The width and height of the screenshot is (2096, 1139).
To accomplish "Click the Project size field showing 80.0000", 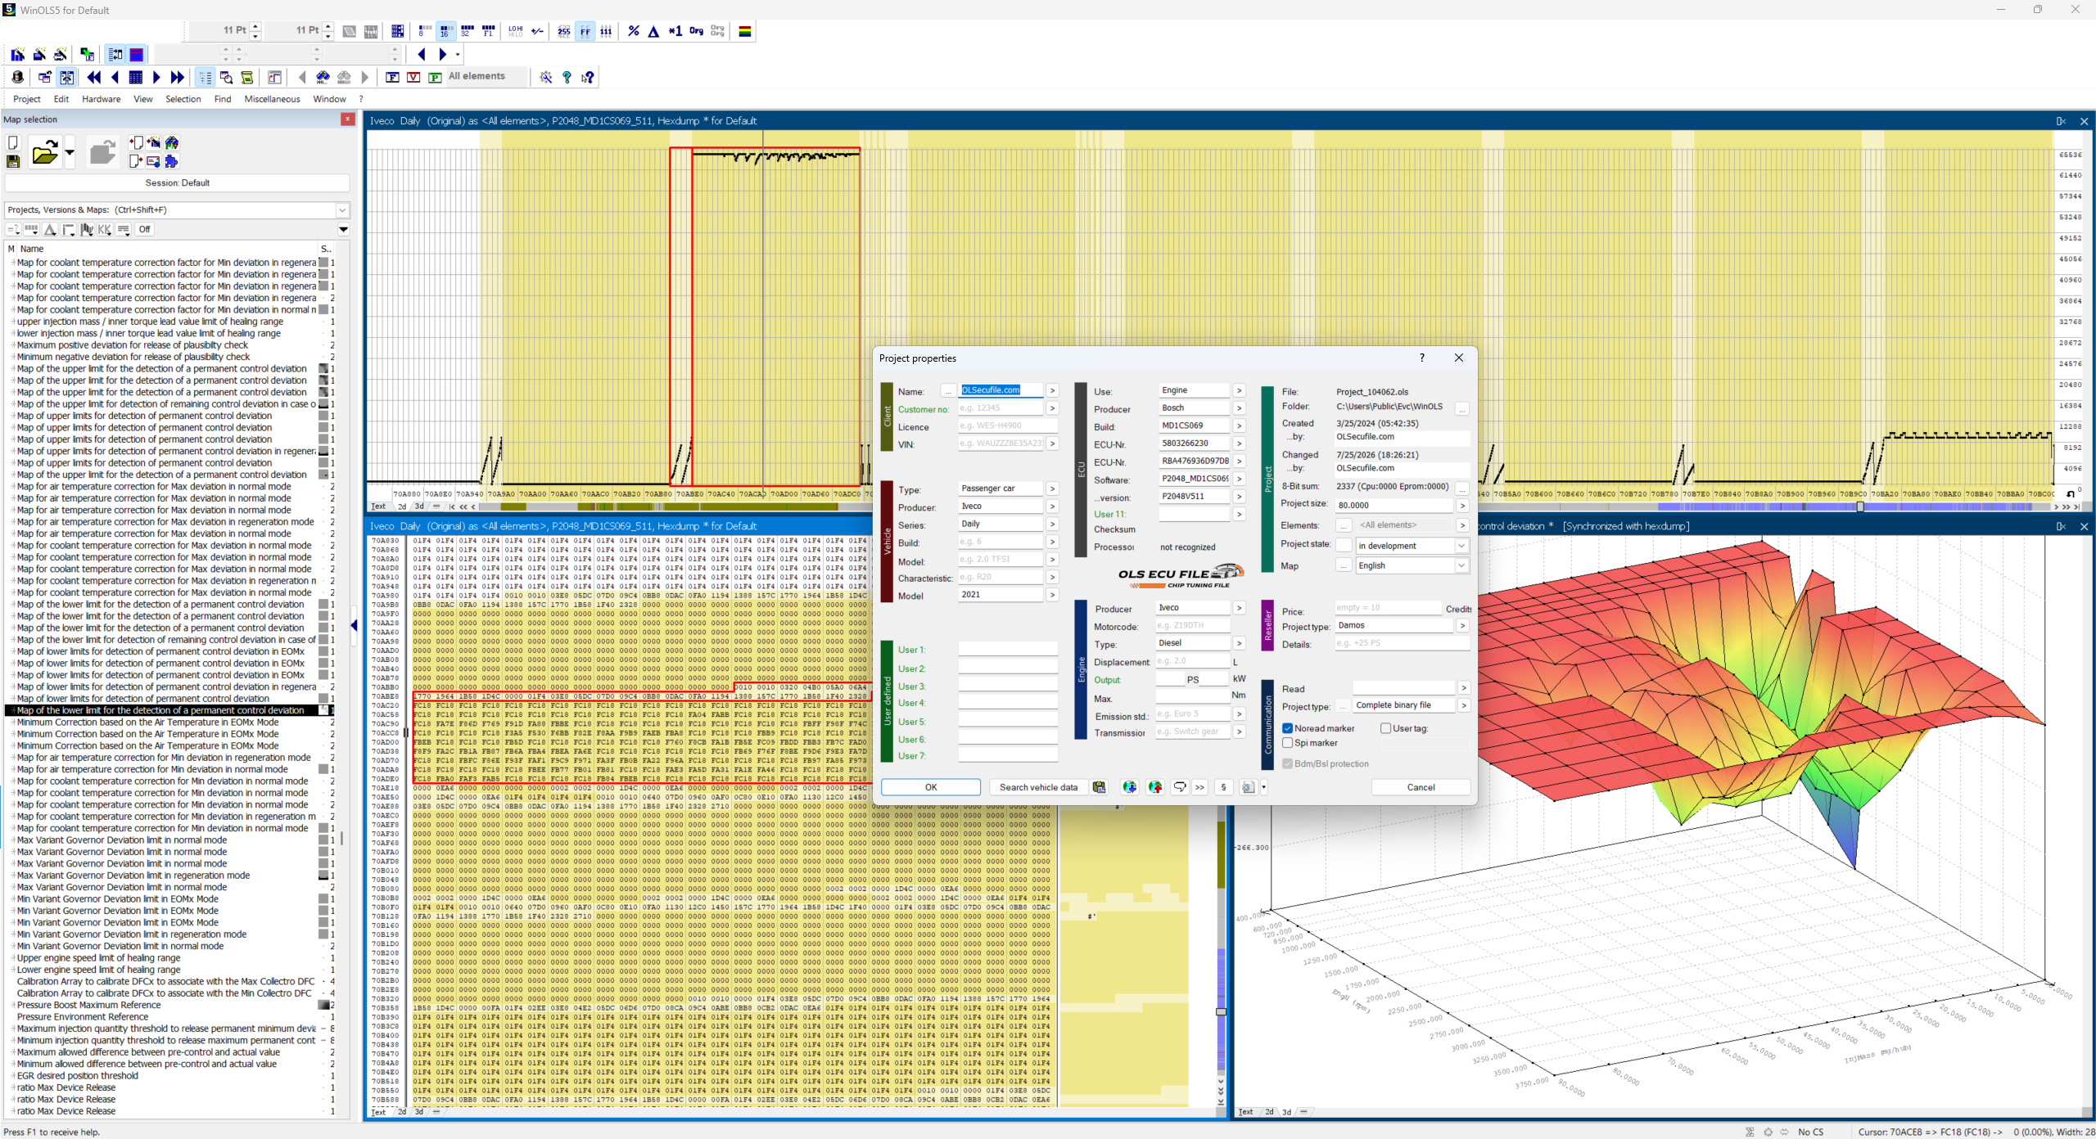I will (1395, 506).
